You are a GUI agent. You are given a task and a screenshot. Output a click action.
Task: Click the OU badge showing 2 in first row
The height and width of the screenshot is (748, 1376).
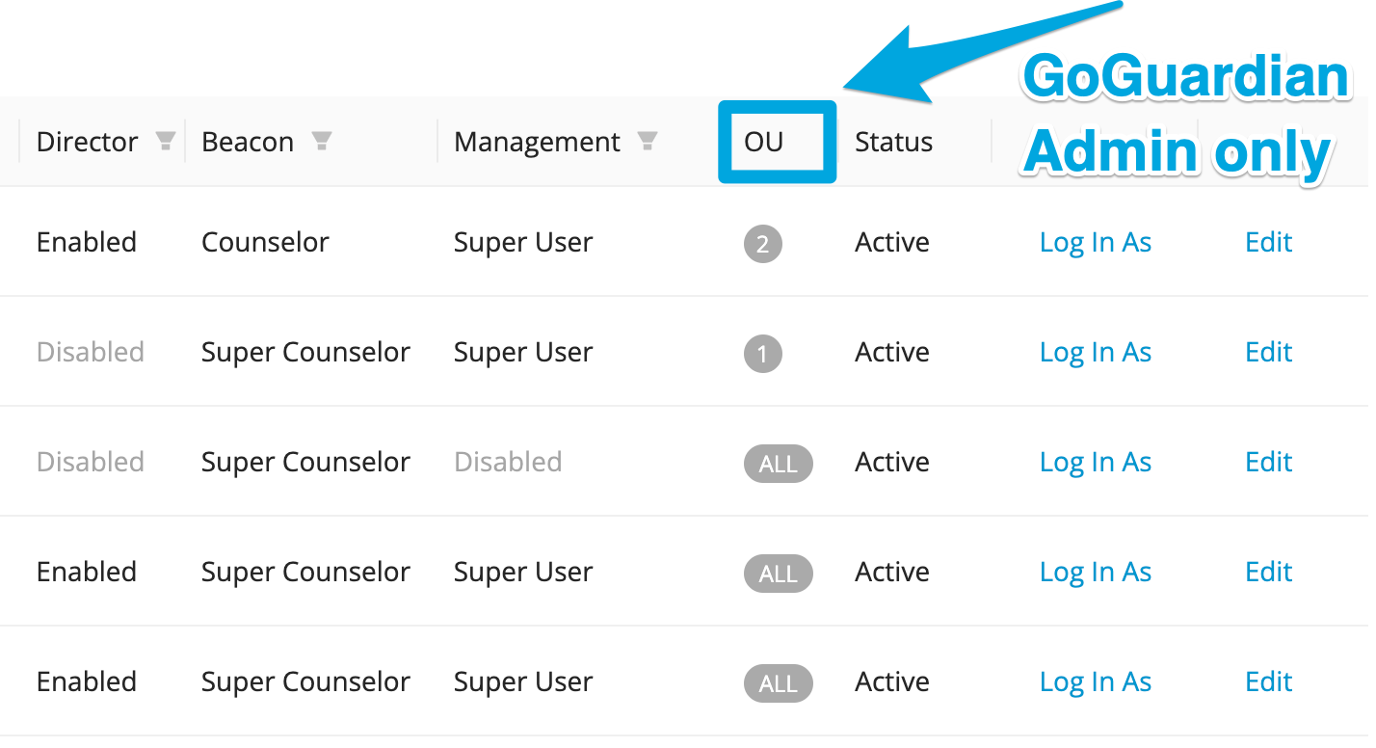point(763,244)
